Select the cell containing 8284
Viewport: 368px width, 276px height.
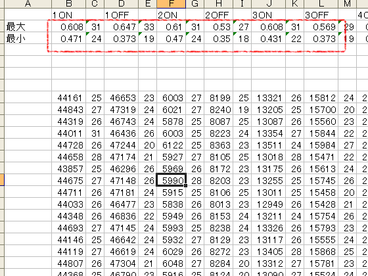(x=218, y=263)
